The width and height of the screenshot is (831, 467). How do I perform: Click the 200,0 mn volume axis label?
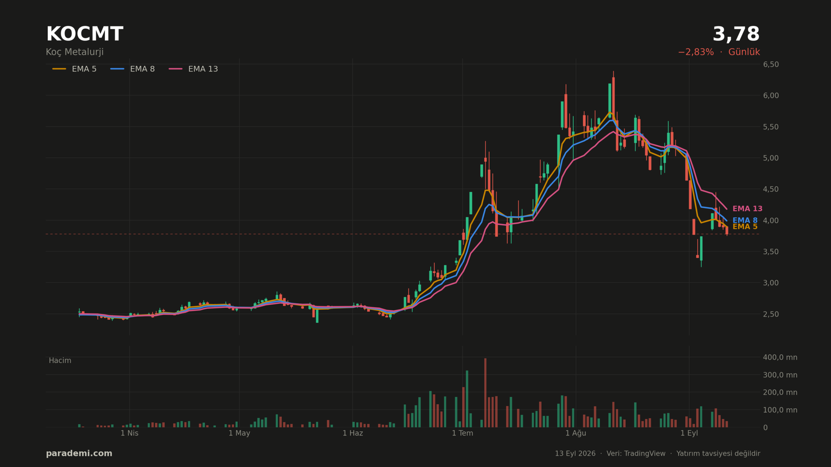click(x=780, y=392)
